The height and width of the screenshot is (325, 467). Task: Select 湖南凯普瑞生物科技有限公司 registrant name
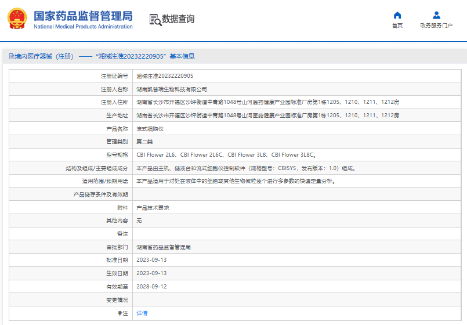pos(172,89)
